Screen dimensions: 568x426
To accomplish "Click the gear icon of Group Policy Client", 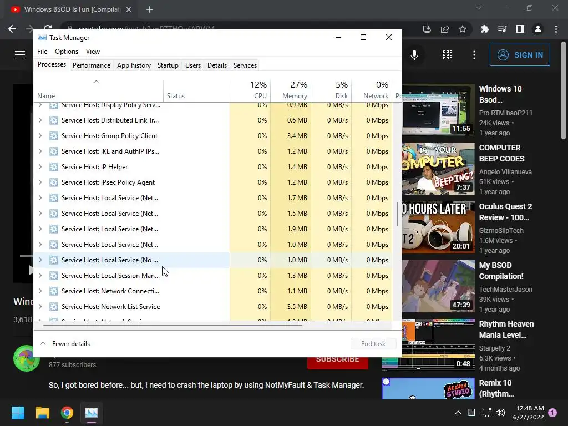I will tap(54, 136).
